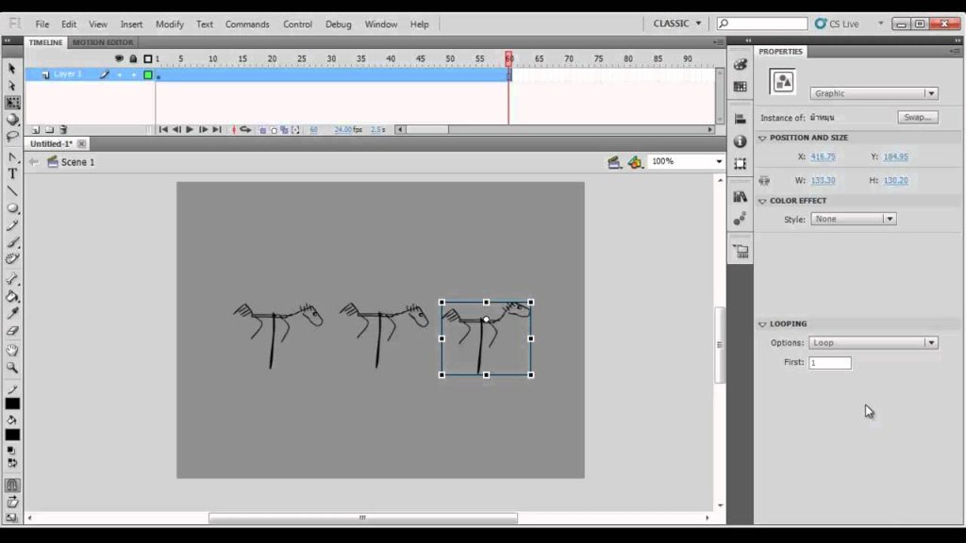Image resolution: width=966 pixels, height=543 pixels.
Task: Select the Bone tool
Action: point(12,279)
